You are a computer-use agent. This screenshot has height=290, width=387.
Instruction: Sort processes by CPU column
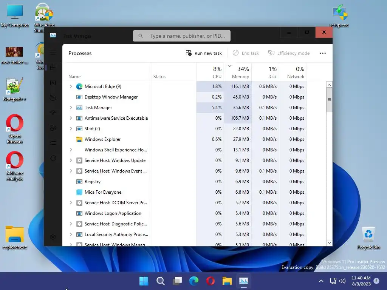(210, 72)
